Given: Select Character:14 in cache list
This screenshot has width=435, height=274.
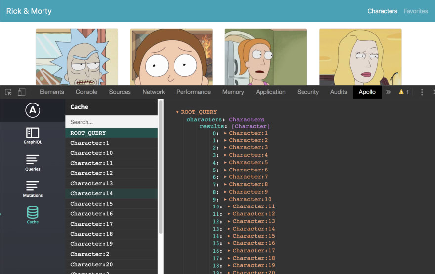Looking at the screenshot, I should (x=111, y=193).
